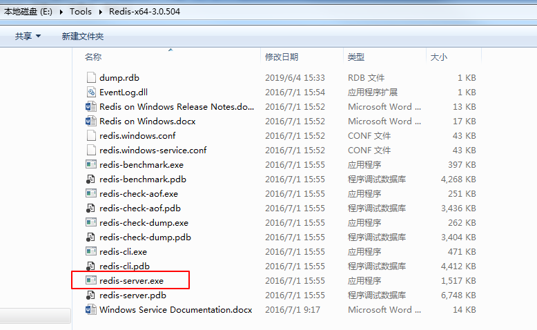Select file name redis.windows.conf
The height and width of the screenshot is (330, 537).
click(137, 136)
